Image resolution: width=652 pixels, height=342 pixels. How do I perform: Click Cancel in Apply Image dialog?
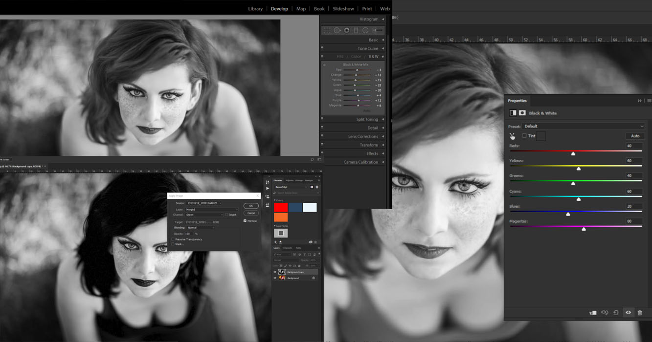click(251, 213)
